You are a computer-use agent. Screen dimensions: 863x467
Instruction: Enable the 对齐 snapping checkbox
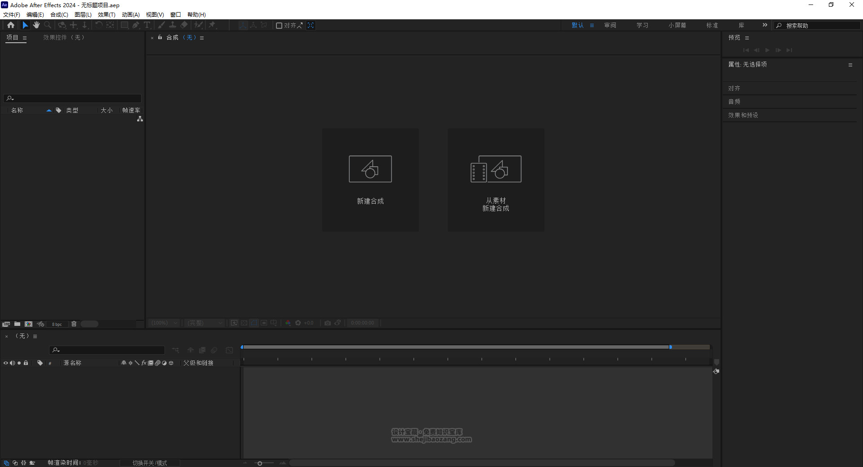coord(279,26)
